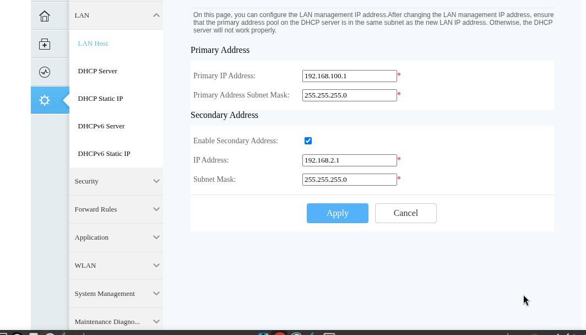Open the DHCPv6 Server page

(101, 126)
